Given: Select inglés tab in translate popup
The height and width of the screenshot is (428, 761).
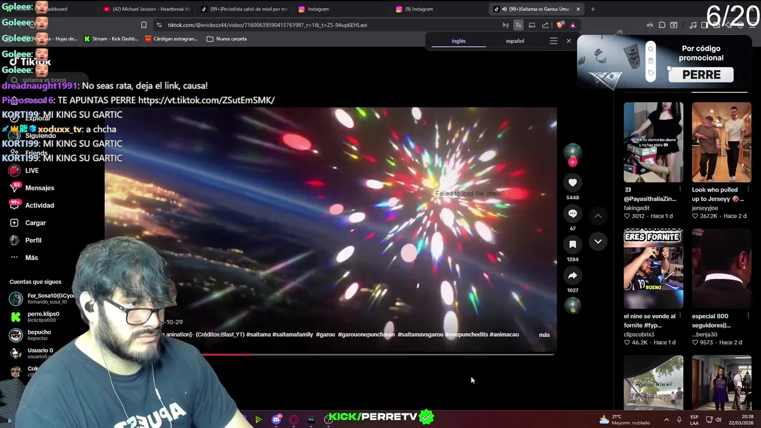Looking at the screenshot, I should pyautogui.click(x=458, y=41).
